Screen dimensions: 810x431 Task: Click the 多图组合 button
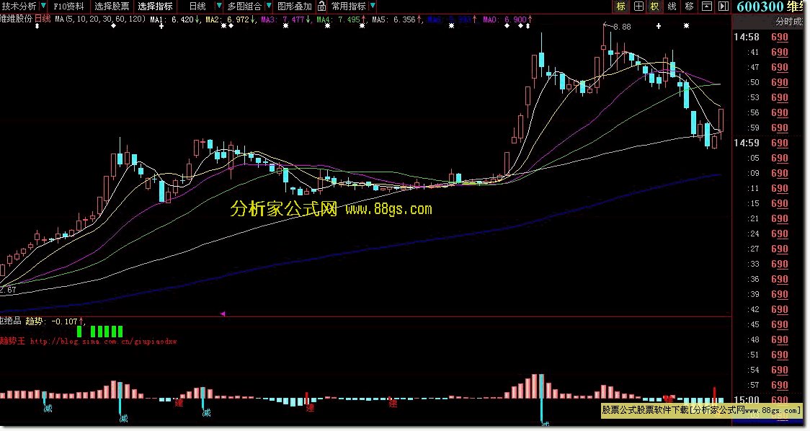244,6
